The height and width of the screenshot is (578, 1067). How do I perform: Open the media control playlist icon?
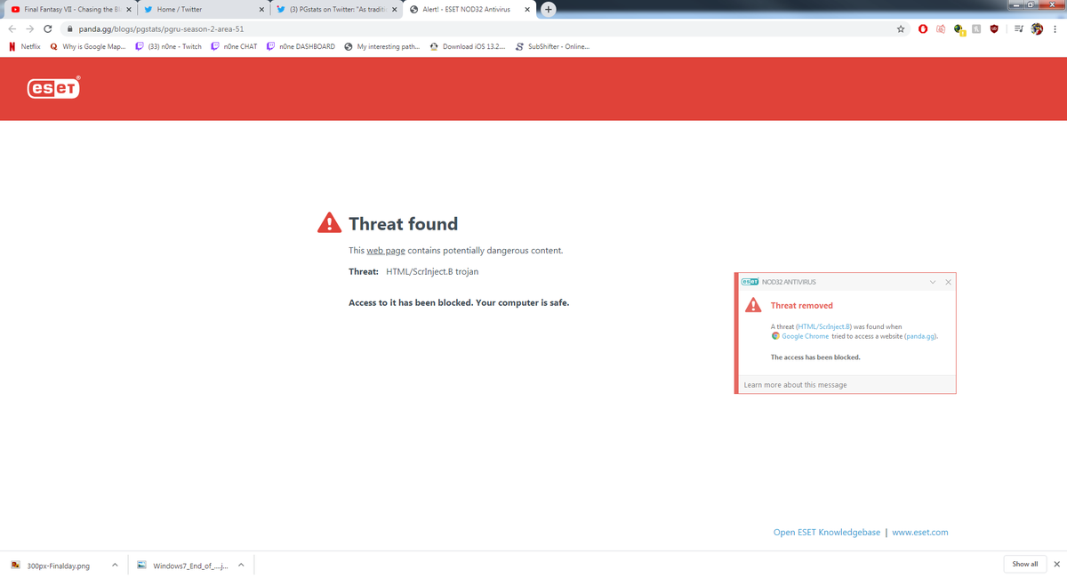pos(1018,28)
